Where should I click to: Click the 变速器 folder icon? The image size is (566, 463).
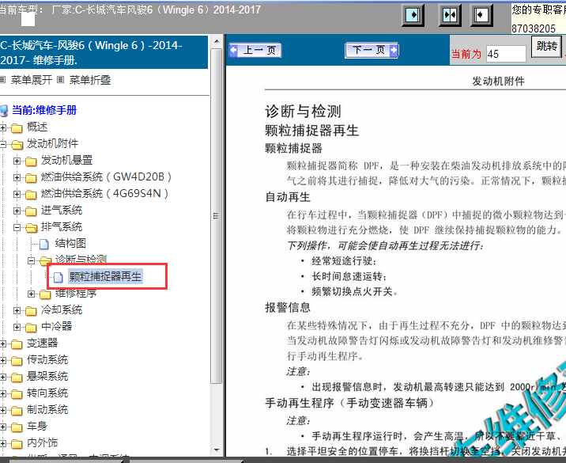tap(17, 344)
